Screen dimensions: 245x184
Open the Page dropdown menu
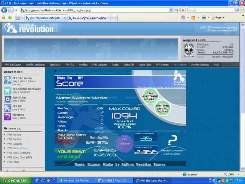point(218,18)
